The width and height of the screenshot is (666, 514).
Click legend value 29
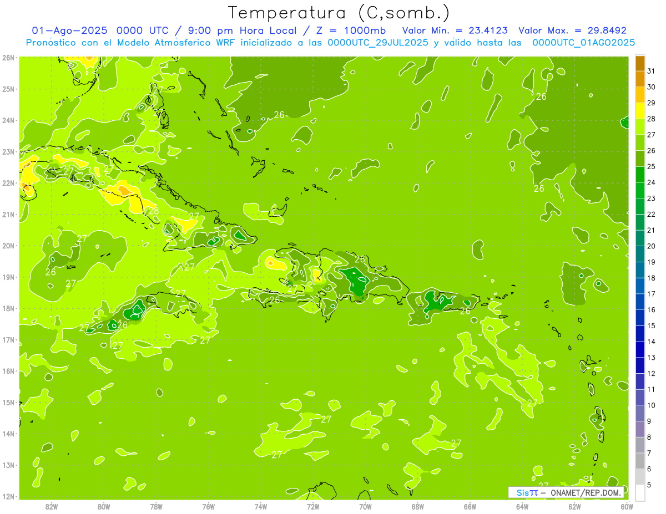(x=651, y=103)
